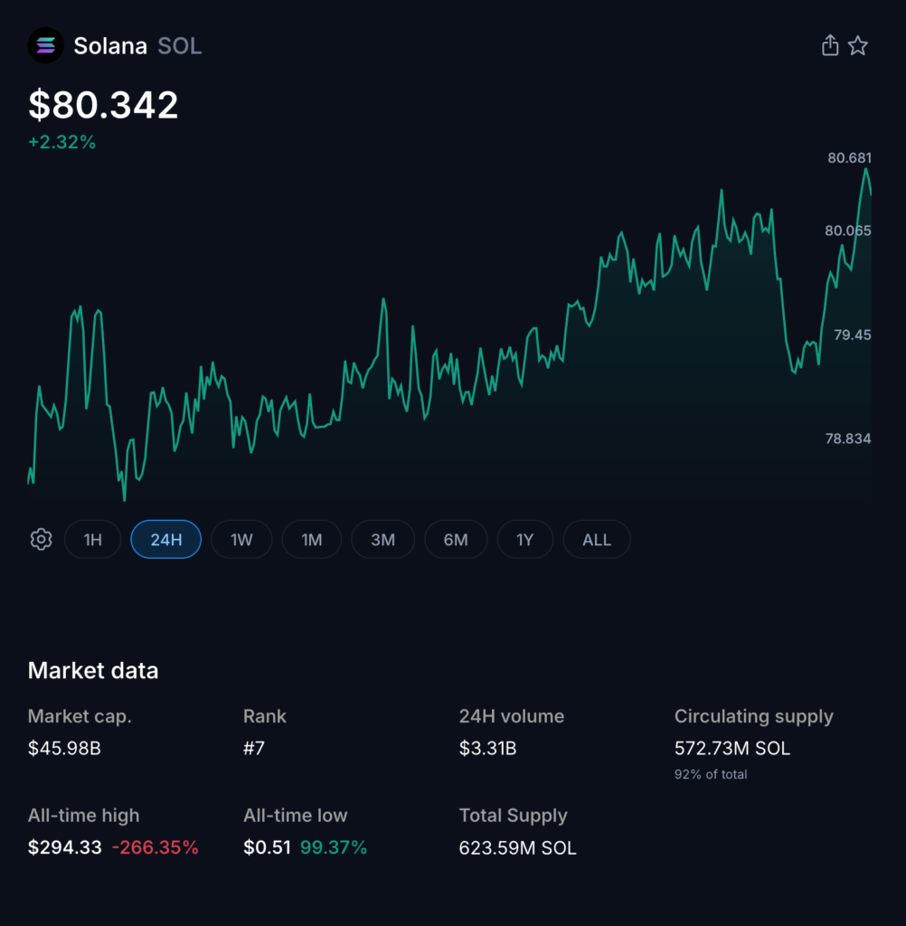Display the ALL time chart

pyautogui.click(x=596, y=539)
